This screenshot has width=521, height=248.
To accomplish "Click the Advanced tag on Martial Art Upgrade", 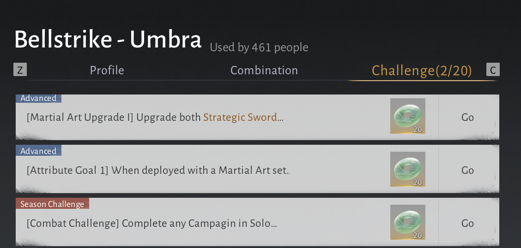I will (38, 98).
